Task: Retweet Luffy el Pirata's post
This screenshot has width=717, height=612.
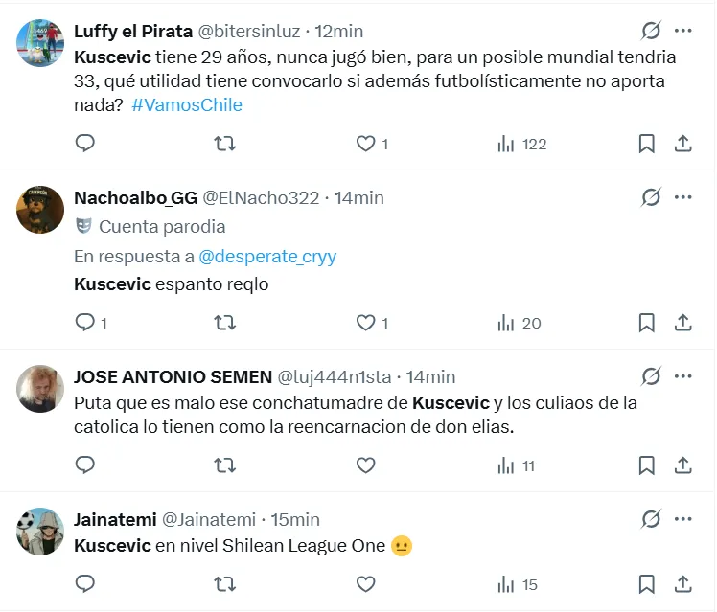Action: click(224, 144)
